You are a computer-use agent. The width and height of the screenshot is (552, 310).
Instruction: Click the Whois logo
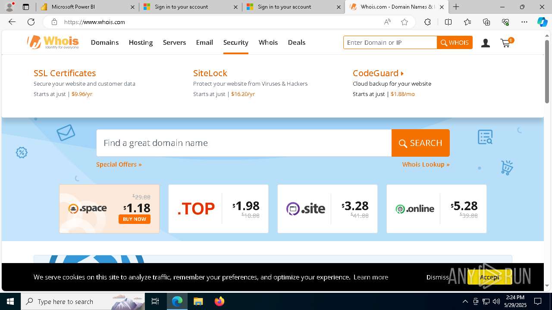tap(53, 42)
